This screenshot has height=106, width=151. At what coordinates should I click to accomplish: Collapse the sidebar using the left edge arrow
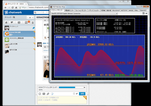coord(36,95)
